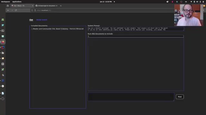Click into the System Prompt text area
The width and height of the screenshot is (206, 115).
136,29
